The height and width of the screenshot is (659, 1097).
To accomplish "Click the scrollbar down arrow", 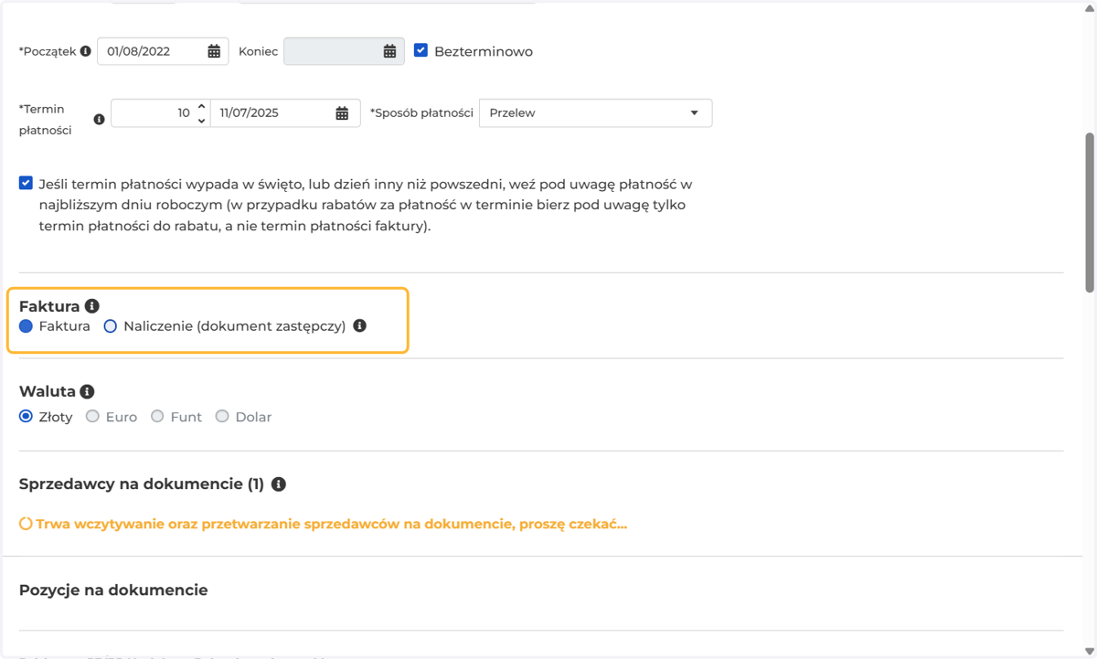I will [x=1089, y=652].
